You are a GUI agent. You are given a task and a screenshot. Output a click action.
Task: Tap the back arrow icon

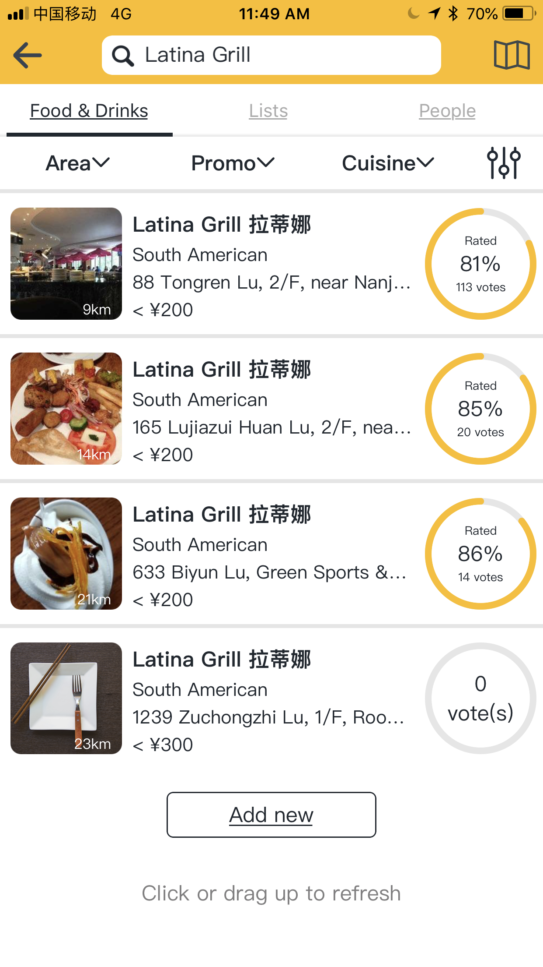click(x=28, y=55)
